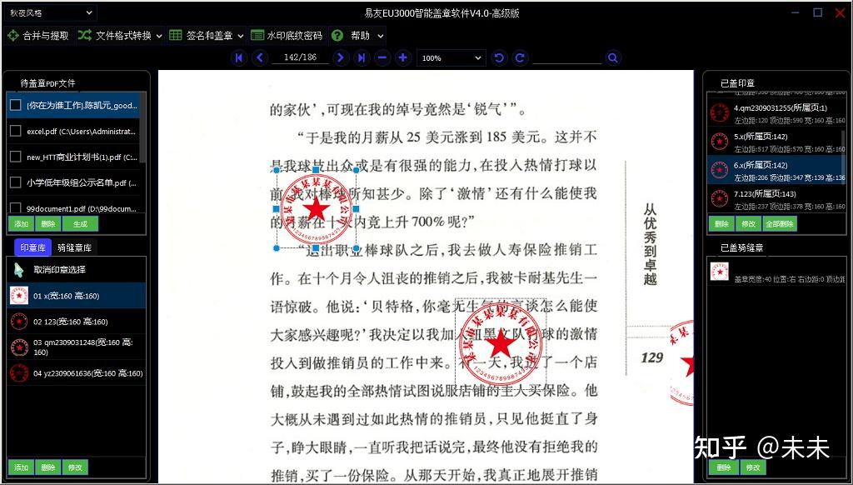Click the PDF file list scrollbar
Viewport: 853px width, 485px height.
tap(143, 128)
